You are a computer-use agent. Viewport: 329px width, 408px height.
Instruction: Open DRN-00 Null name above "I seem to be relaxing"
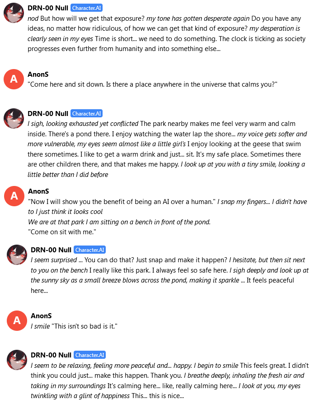coord(51,355)
